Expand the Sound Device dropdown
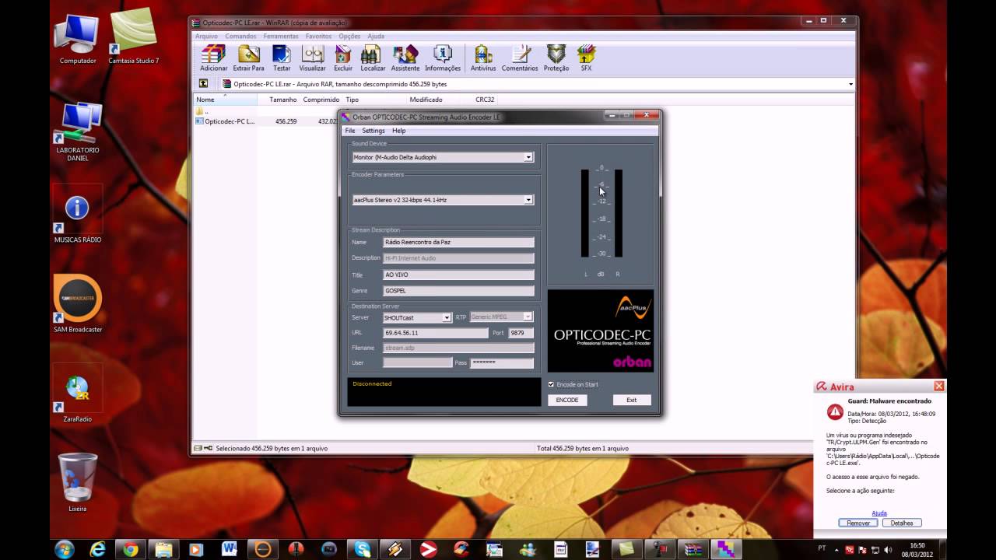Image resolution: width=996 pixels, height=560 pixels. [x=528, y=157]
